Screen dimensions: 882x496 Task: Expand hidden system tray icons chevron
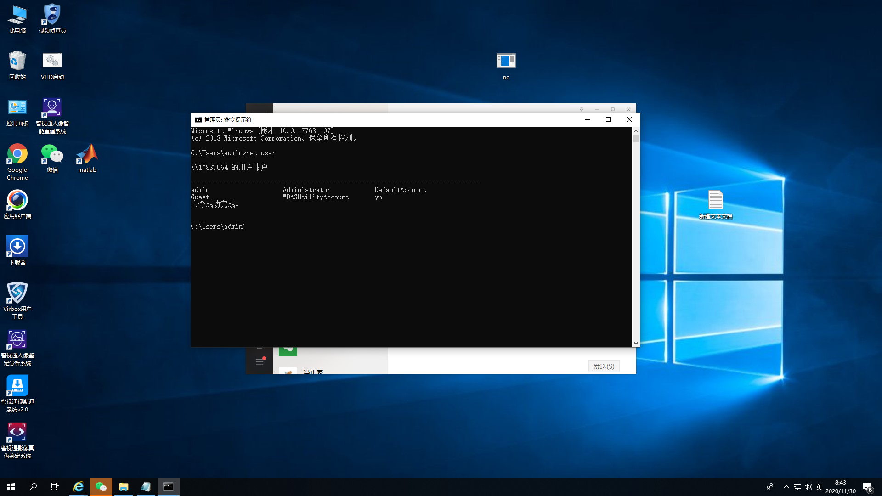(786, 487)
